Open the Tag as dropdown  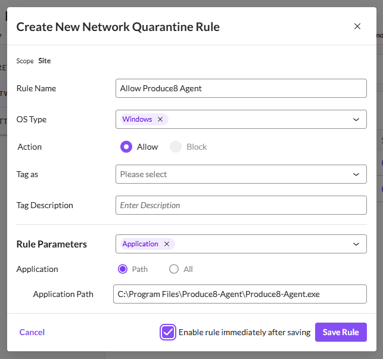(356, 174)
